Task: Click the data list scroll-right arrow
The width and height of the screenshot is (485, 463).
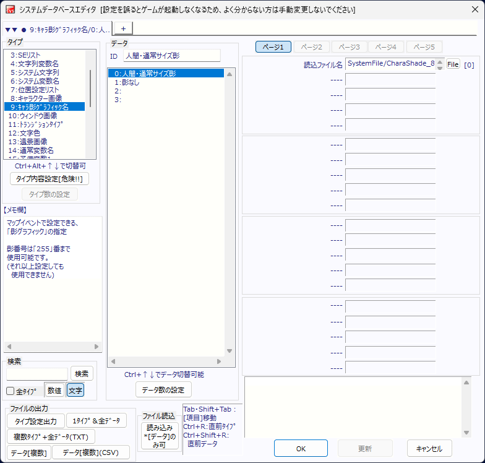Action: tap(218, 361)
